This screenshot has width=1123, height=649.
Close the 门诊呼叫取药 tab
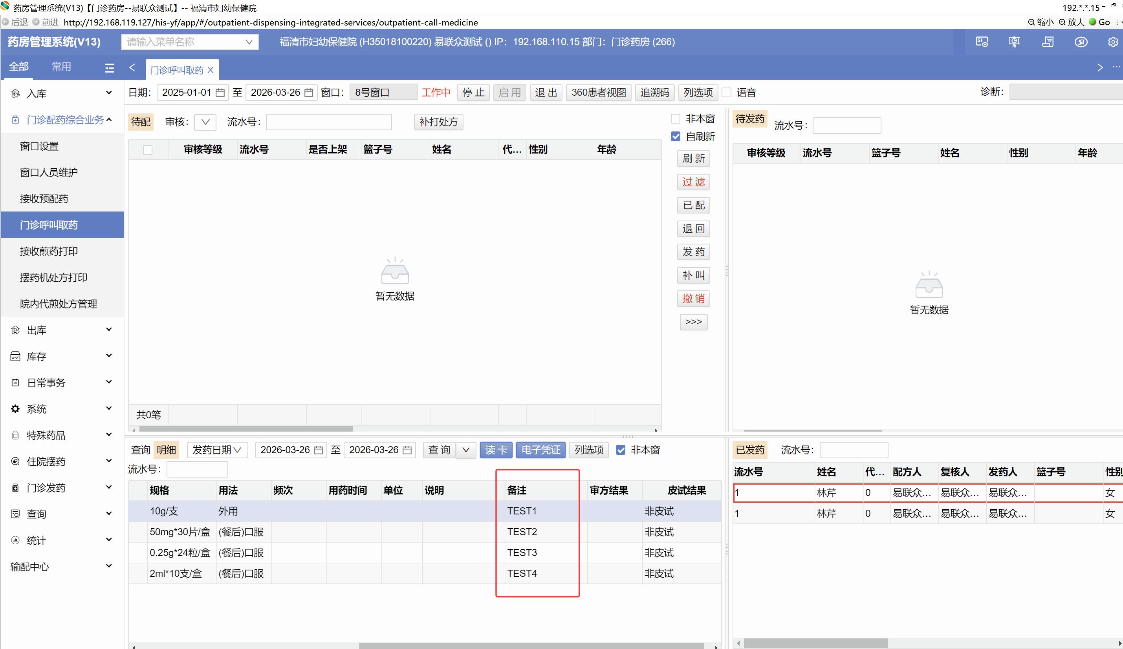[x=211, y=70]
